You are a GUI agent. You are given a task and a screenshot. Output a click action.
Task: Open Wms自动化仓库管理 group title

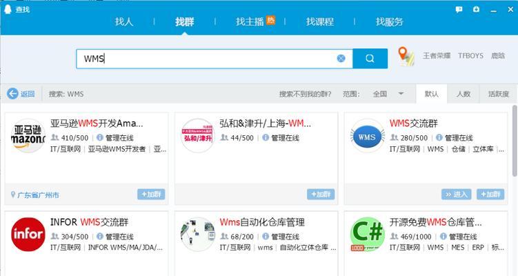pos(262,222)
